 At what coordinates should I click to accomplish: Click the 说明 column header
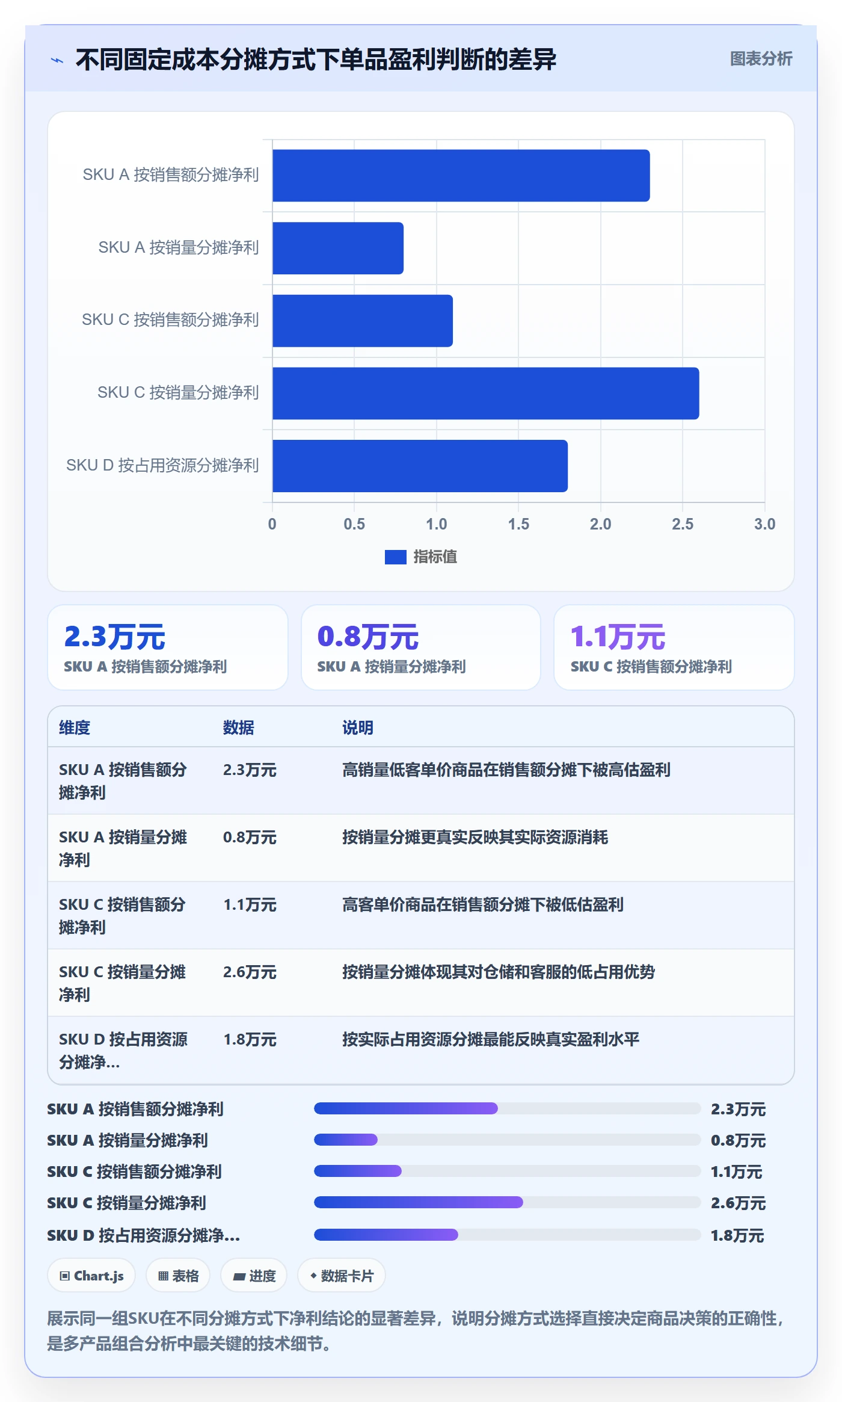point(358,727)
